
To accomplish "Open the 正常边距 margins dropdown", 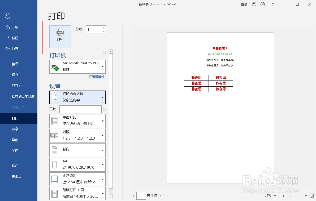I will pyautogui.click(x=77, y=179).
